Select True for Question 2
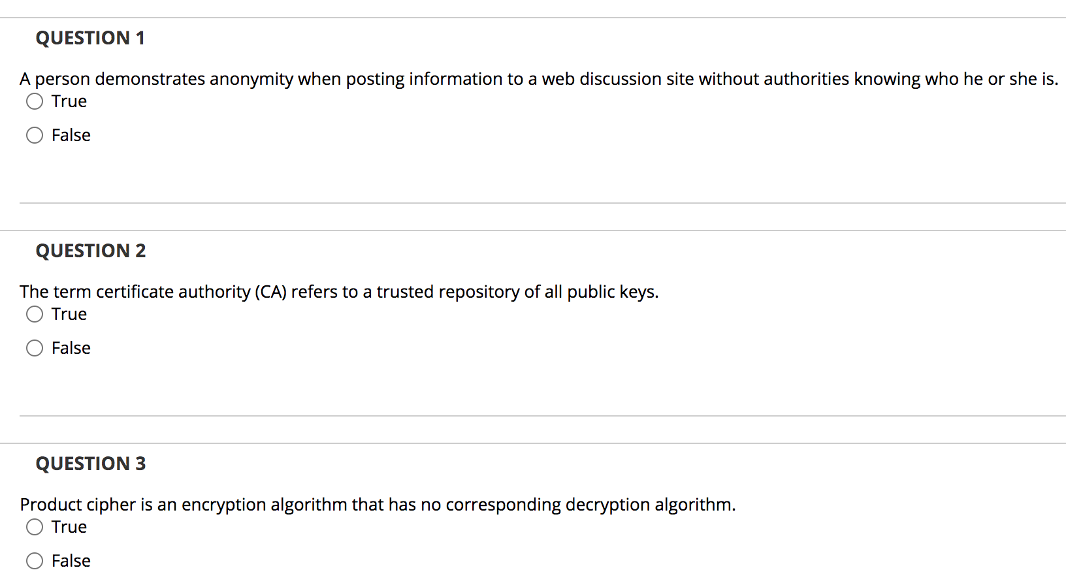This screenshot has width=1066, height=585. click(x=35, y=314)
